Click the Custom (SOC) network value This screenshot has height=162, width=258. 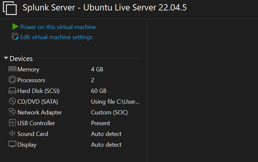coord(109,112)
